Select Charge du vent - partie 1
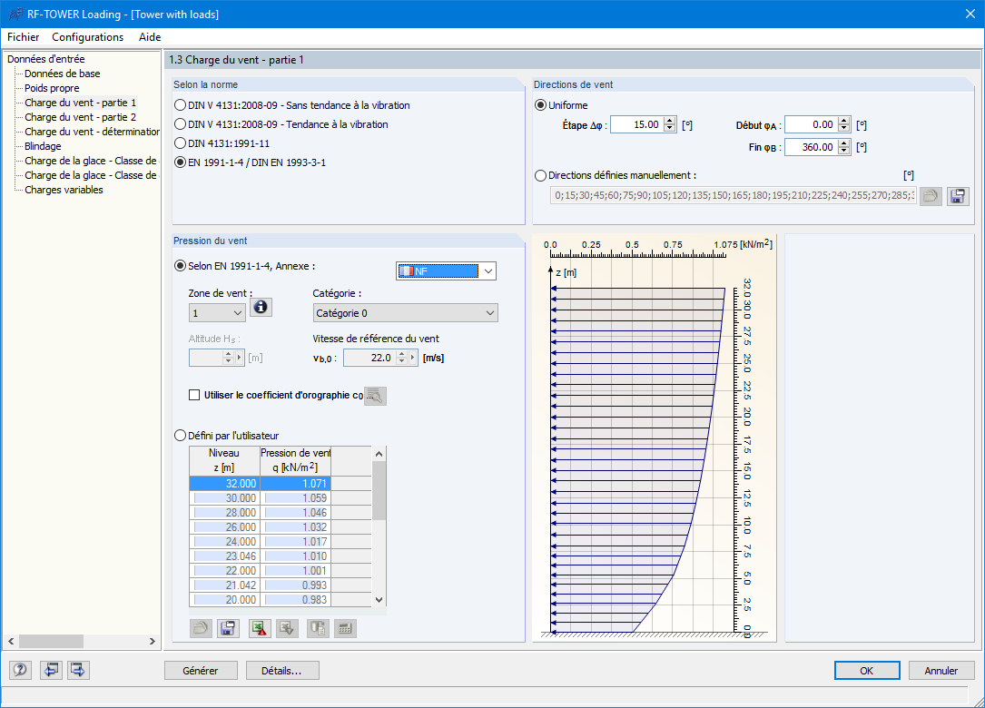 pyautogui.click(x=81, y=103)
